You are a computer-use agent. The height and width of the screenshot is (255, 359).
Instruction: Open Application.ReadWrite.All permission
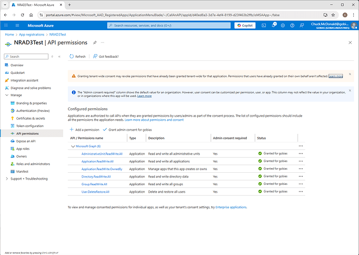97,161
